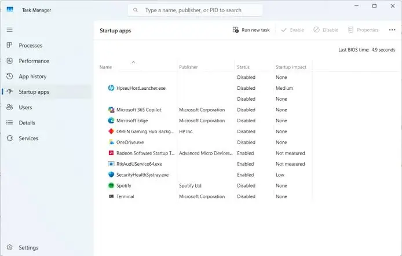
Task: Click the Spotify Ltd publisher cell
Action: tap(190, 185)
